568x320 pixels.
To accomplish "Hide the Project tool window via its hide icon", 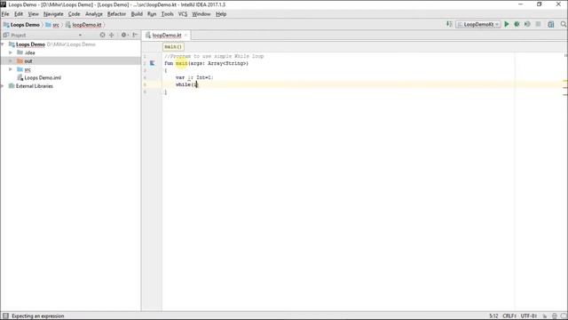I will click(135, 35).
